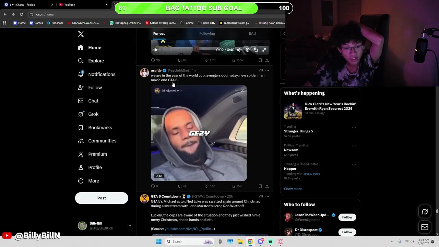This screenshot has width=439, height=247.
Task: Unmute the top video
Action: pyautogui.click(x=239, y=50)
